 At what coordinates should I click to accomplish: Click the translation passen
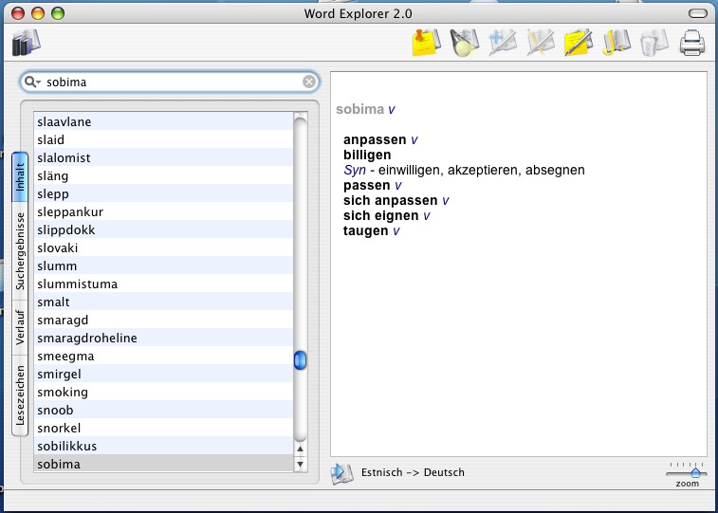(x=367, y=185)
